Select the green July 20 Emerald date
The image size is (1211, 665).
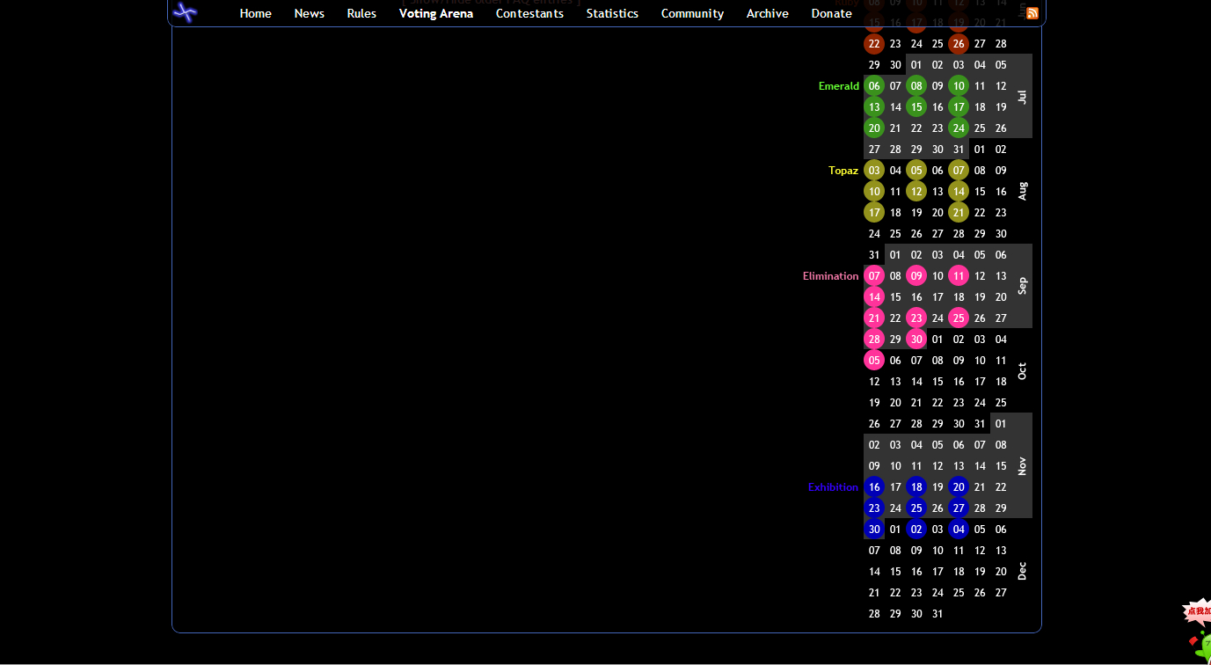pos(874,128)
